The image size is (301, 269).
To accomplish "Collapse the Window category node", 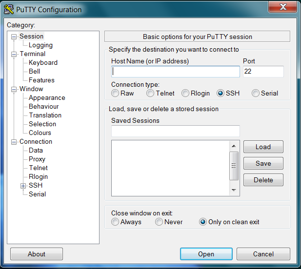I will click(14, 89).
